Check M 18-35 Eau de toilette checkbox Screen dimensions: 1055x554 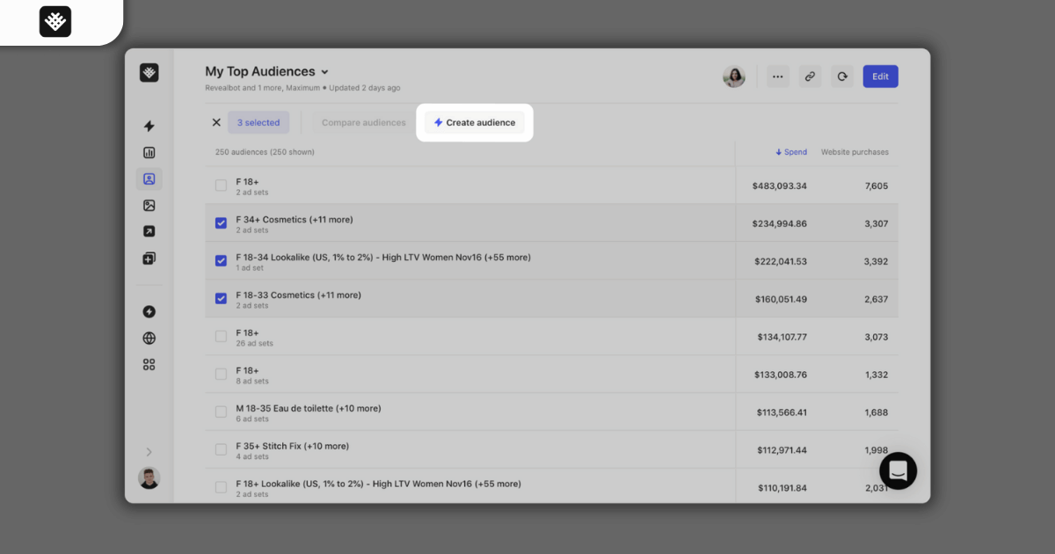pyautogui.click(x=221, y=412)
